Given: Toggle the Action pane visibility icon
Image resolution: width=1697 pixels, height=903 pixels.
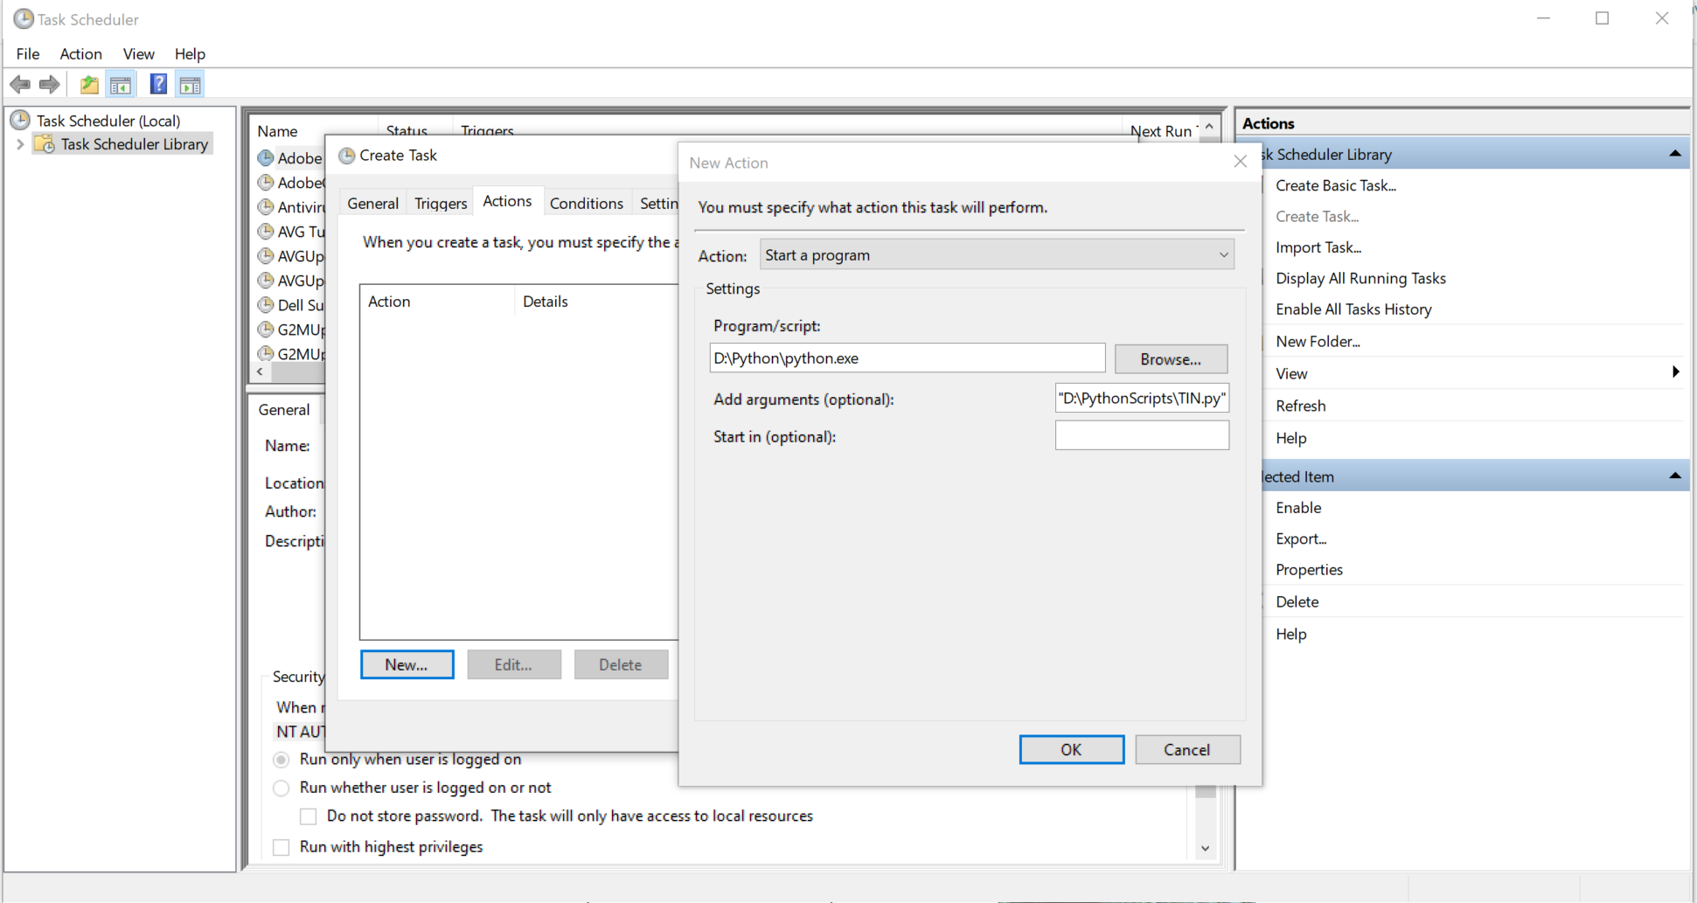Looking at the screenshot, I should click(x=190, y=83).
